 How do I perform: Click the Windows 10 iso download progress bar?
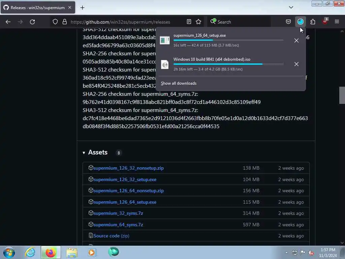click(228, 64)
